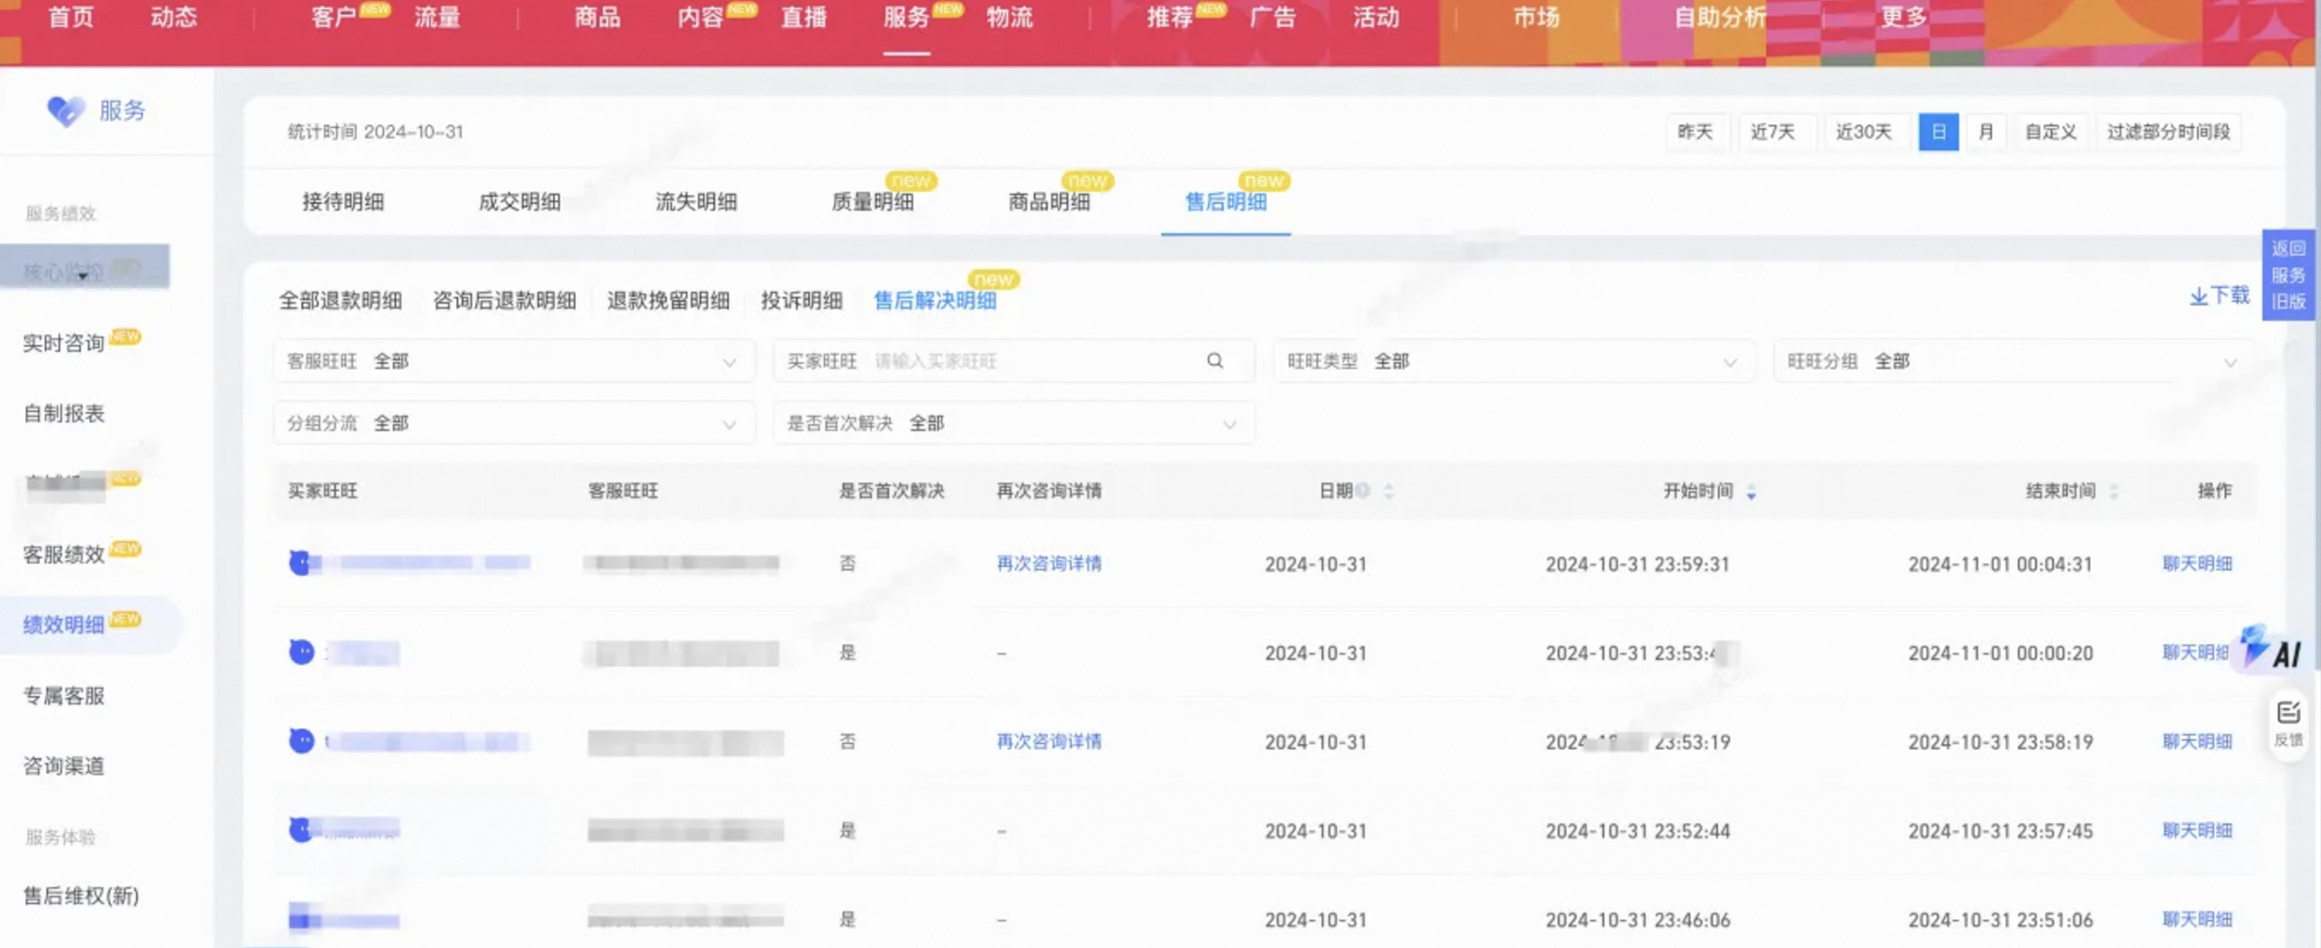Click 过滤部分时间段 button
This screenshot has height=948, width=2321.
pyautogui.click(x=2168, y=132)
